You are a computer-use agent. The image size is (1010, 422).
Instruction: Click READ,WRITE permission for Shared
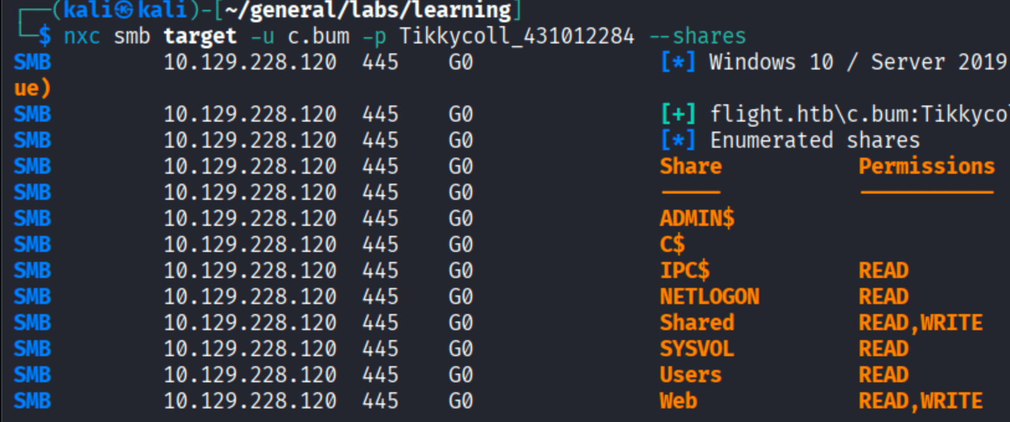(921, 323)
